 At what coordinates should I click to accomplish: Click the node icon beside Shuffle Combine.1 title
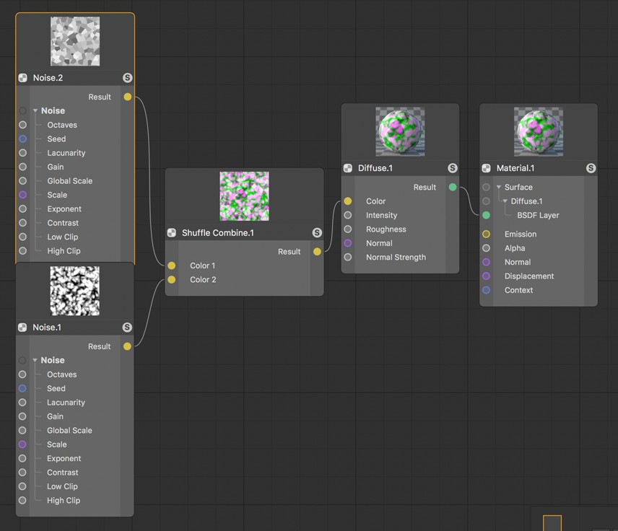171,232
